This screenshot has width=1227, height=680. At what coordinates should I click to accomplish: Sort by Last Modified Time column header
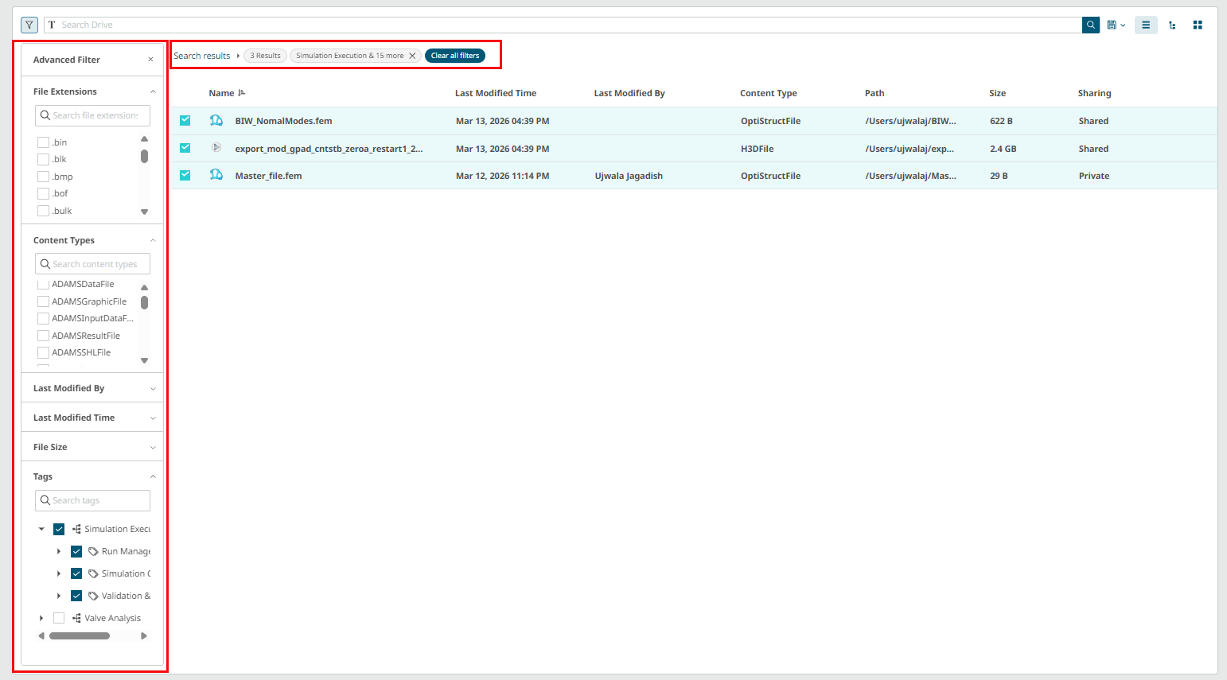[x=495, y=93]
